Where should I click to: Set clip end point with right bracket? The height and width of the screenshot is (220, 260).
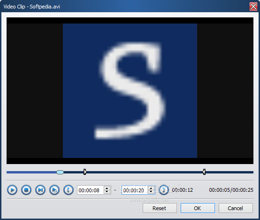[x=164, y=190]
